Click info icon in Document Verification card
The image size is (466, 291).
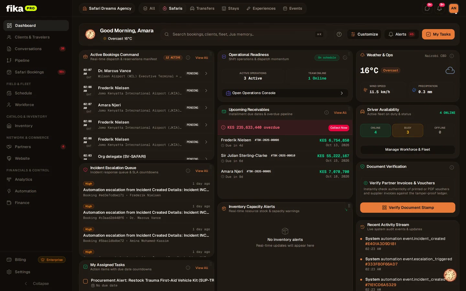click(x=452, y=167)
